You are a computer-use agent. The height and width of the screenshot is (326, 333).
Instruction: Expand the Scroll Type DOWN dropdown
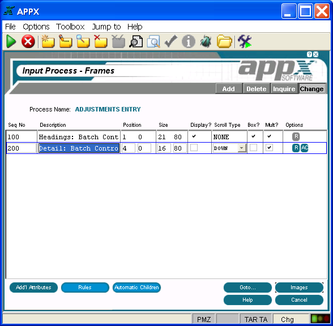[x=241, y=148]
